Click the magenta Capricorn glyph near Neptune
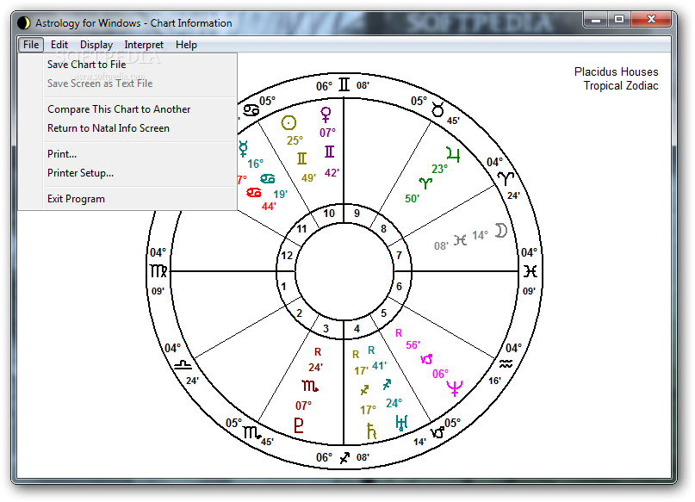 426,359
